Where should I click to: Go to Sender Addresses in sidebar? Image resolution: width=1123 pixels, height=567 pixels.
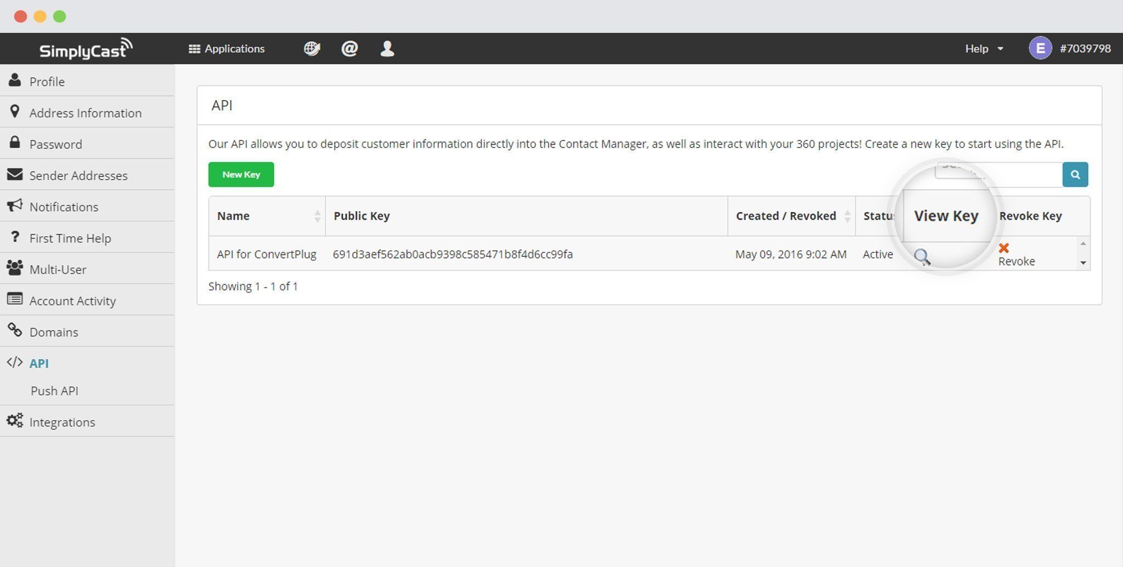click(x=87, y=175)
